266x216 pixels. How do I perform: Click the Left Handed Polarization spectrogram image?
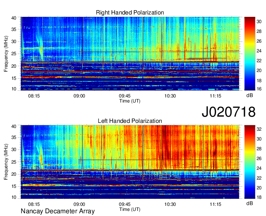tap(130, 162)
